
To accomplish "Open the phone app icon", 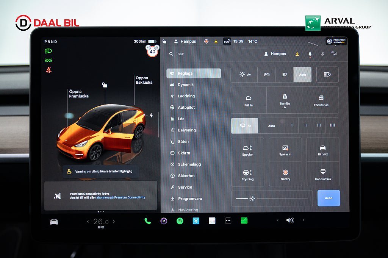I will [x=147, y=221].
